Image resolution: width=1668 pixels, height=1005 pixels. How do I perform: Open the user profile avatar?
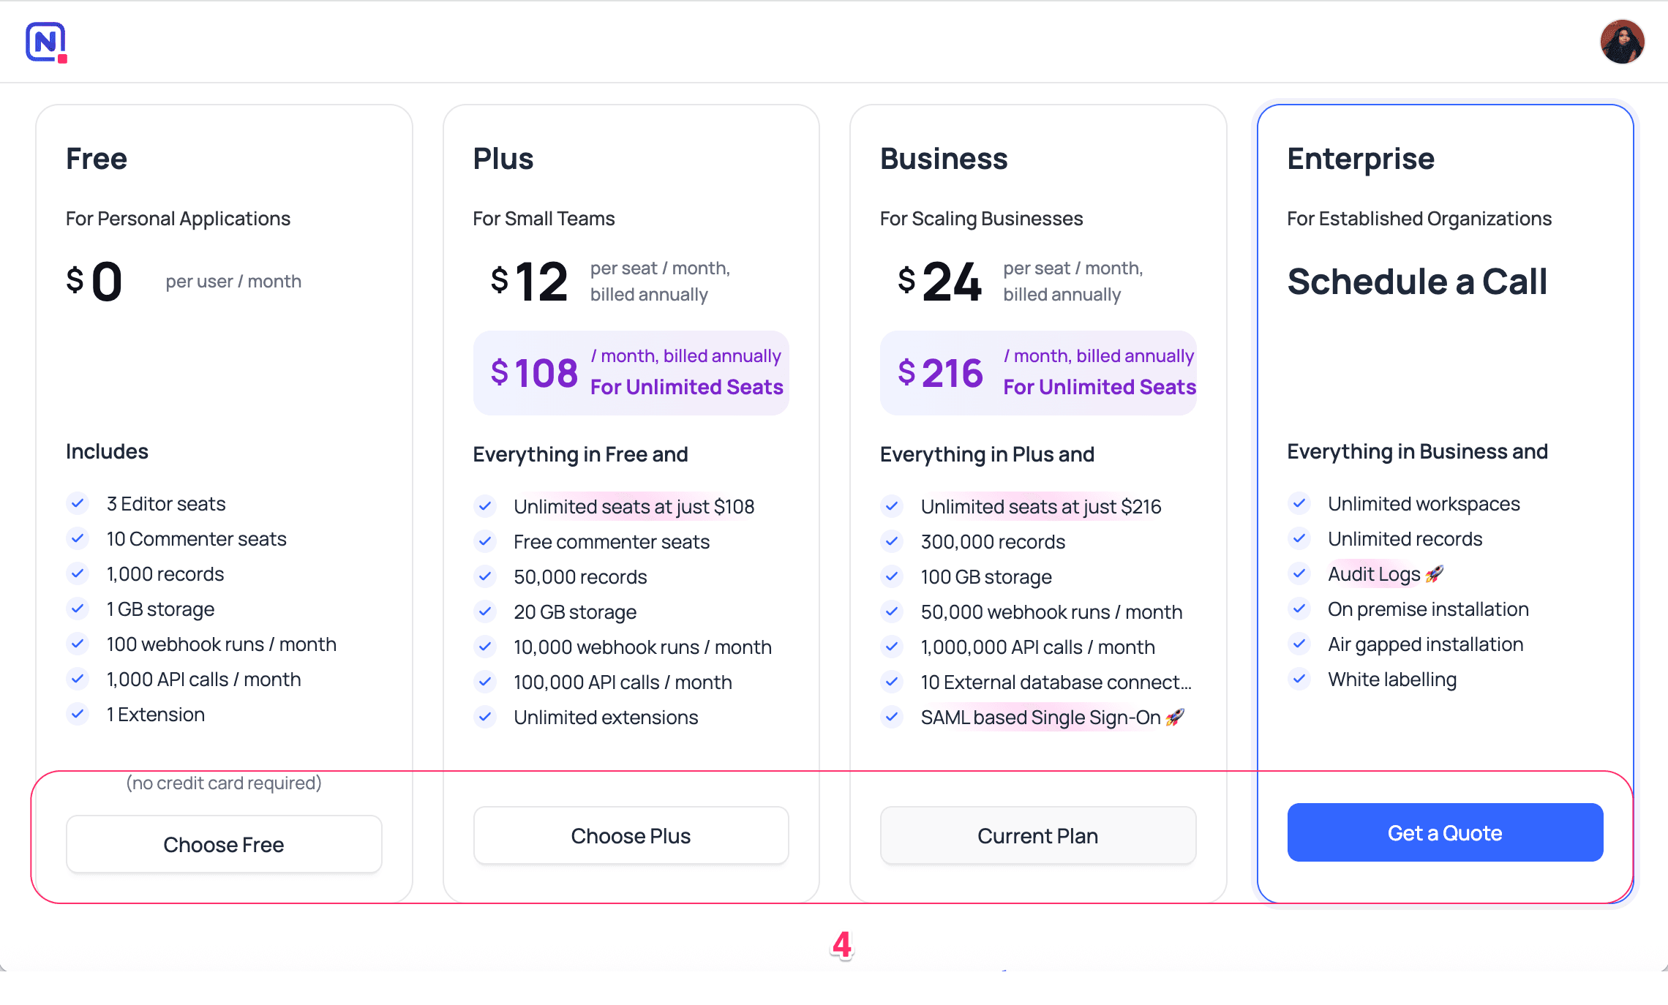coord(1621,42)
